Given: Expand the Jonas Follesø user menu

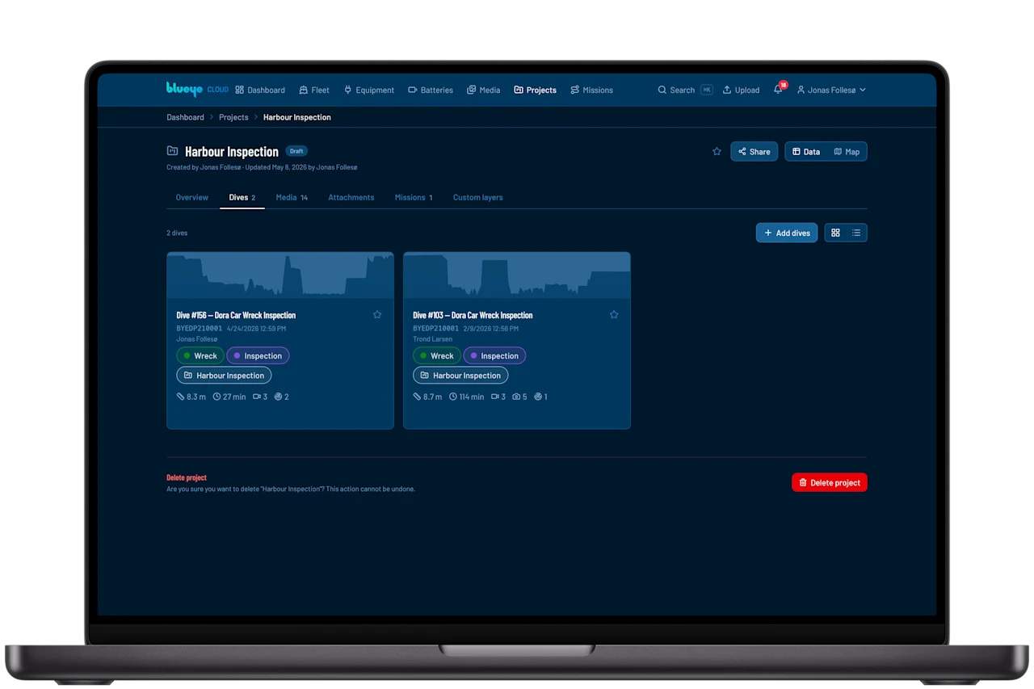Looking at the screenshot, I should tap(831, 90).
